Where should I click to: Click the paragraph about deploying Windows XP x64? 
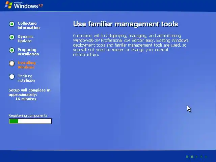(x=131, y=45)
